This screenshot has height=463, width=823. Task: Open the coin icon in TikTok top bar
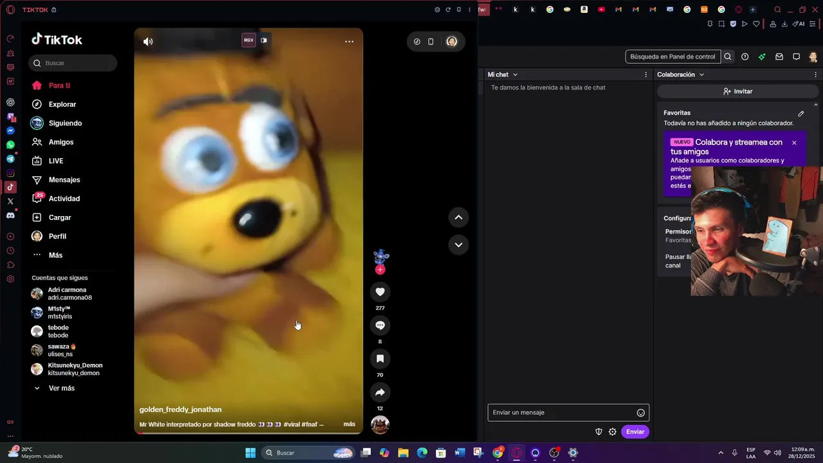pos(417,41)
